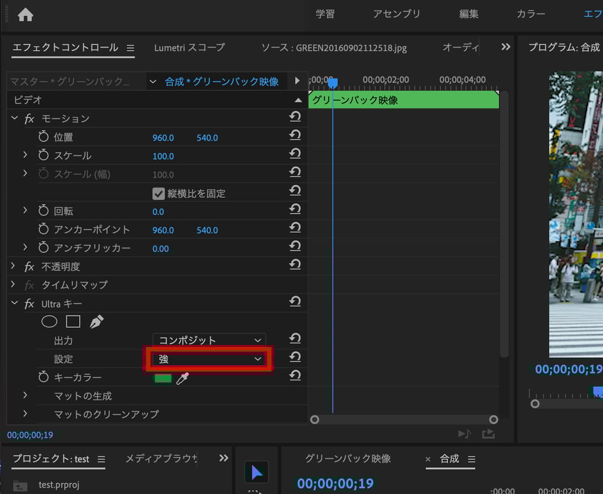
Task: Click the キーカラー green swatch
Action: [162, 379]
